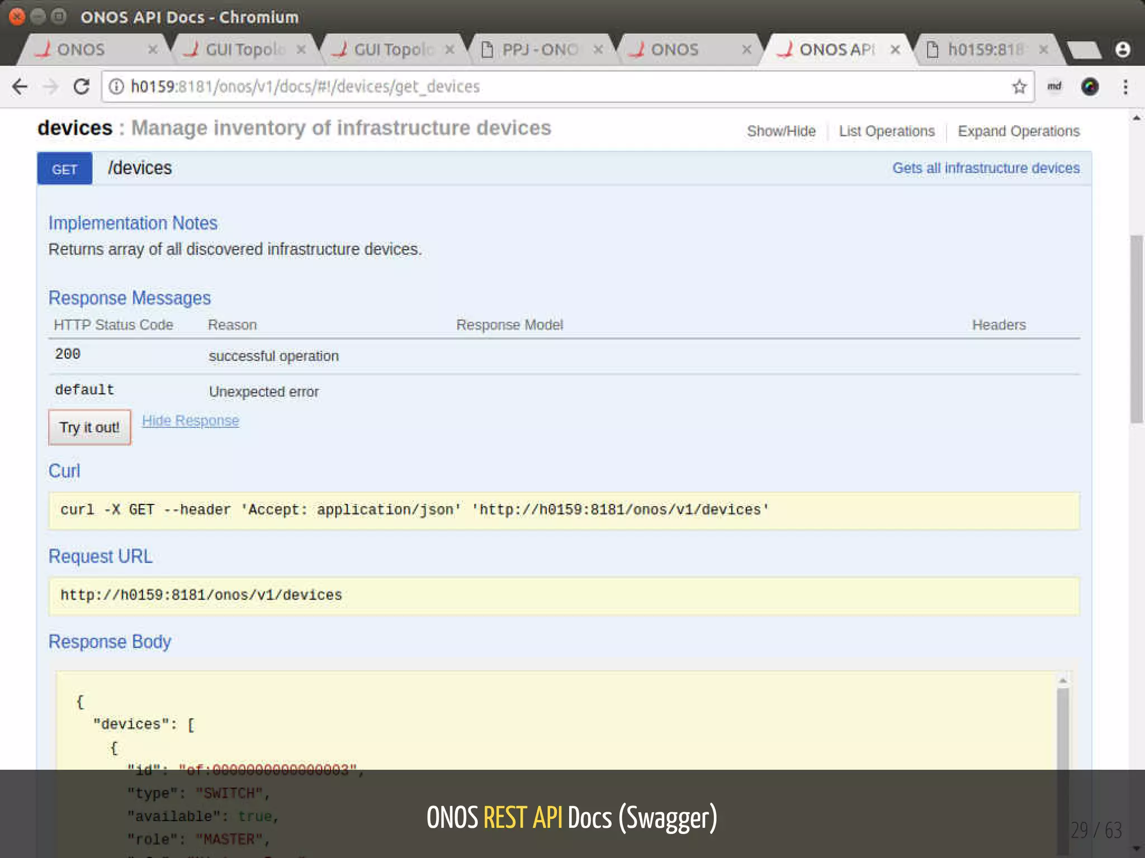
Task: Click the /devices endpoint path
Action: click(140, 168)
